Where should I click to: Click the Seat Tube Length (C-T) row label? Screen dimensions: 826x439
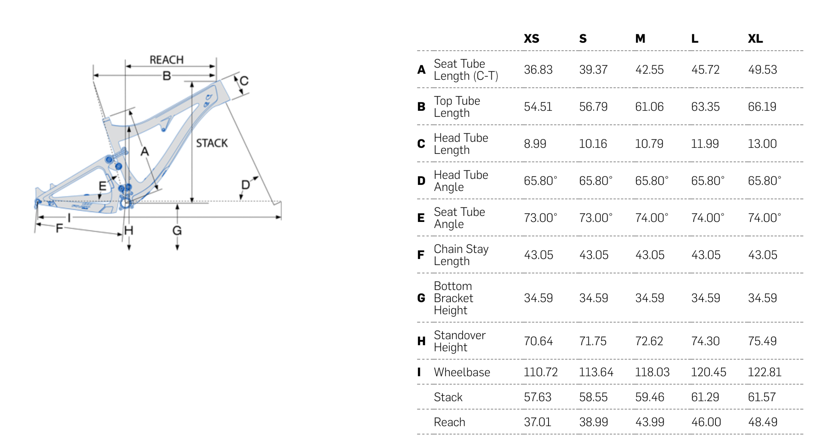(466, 70)
